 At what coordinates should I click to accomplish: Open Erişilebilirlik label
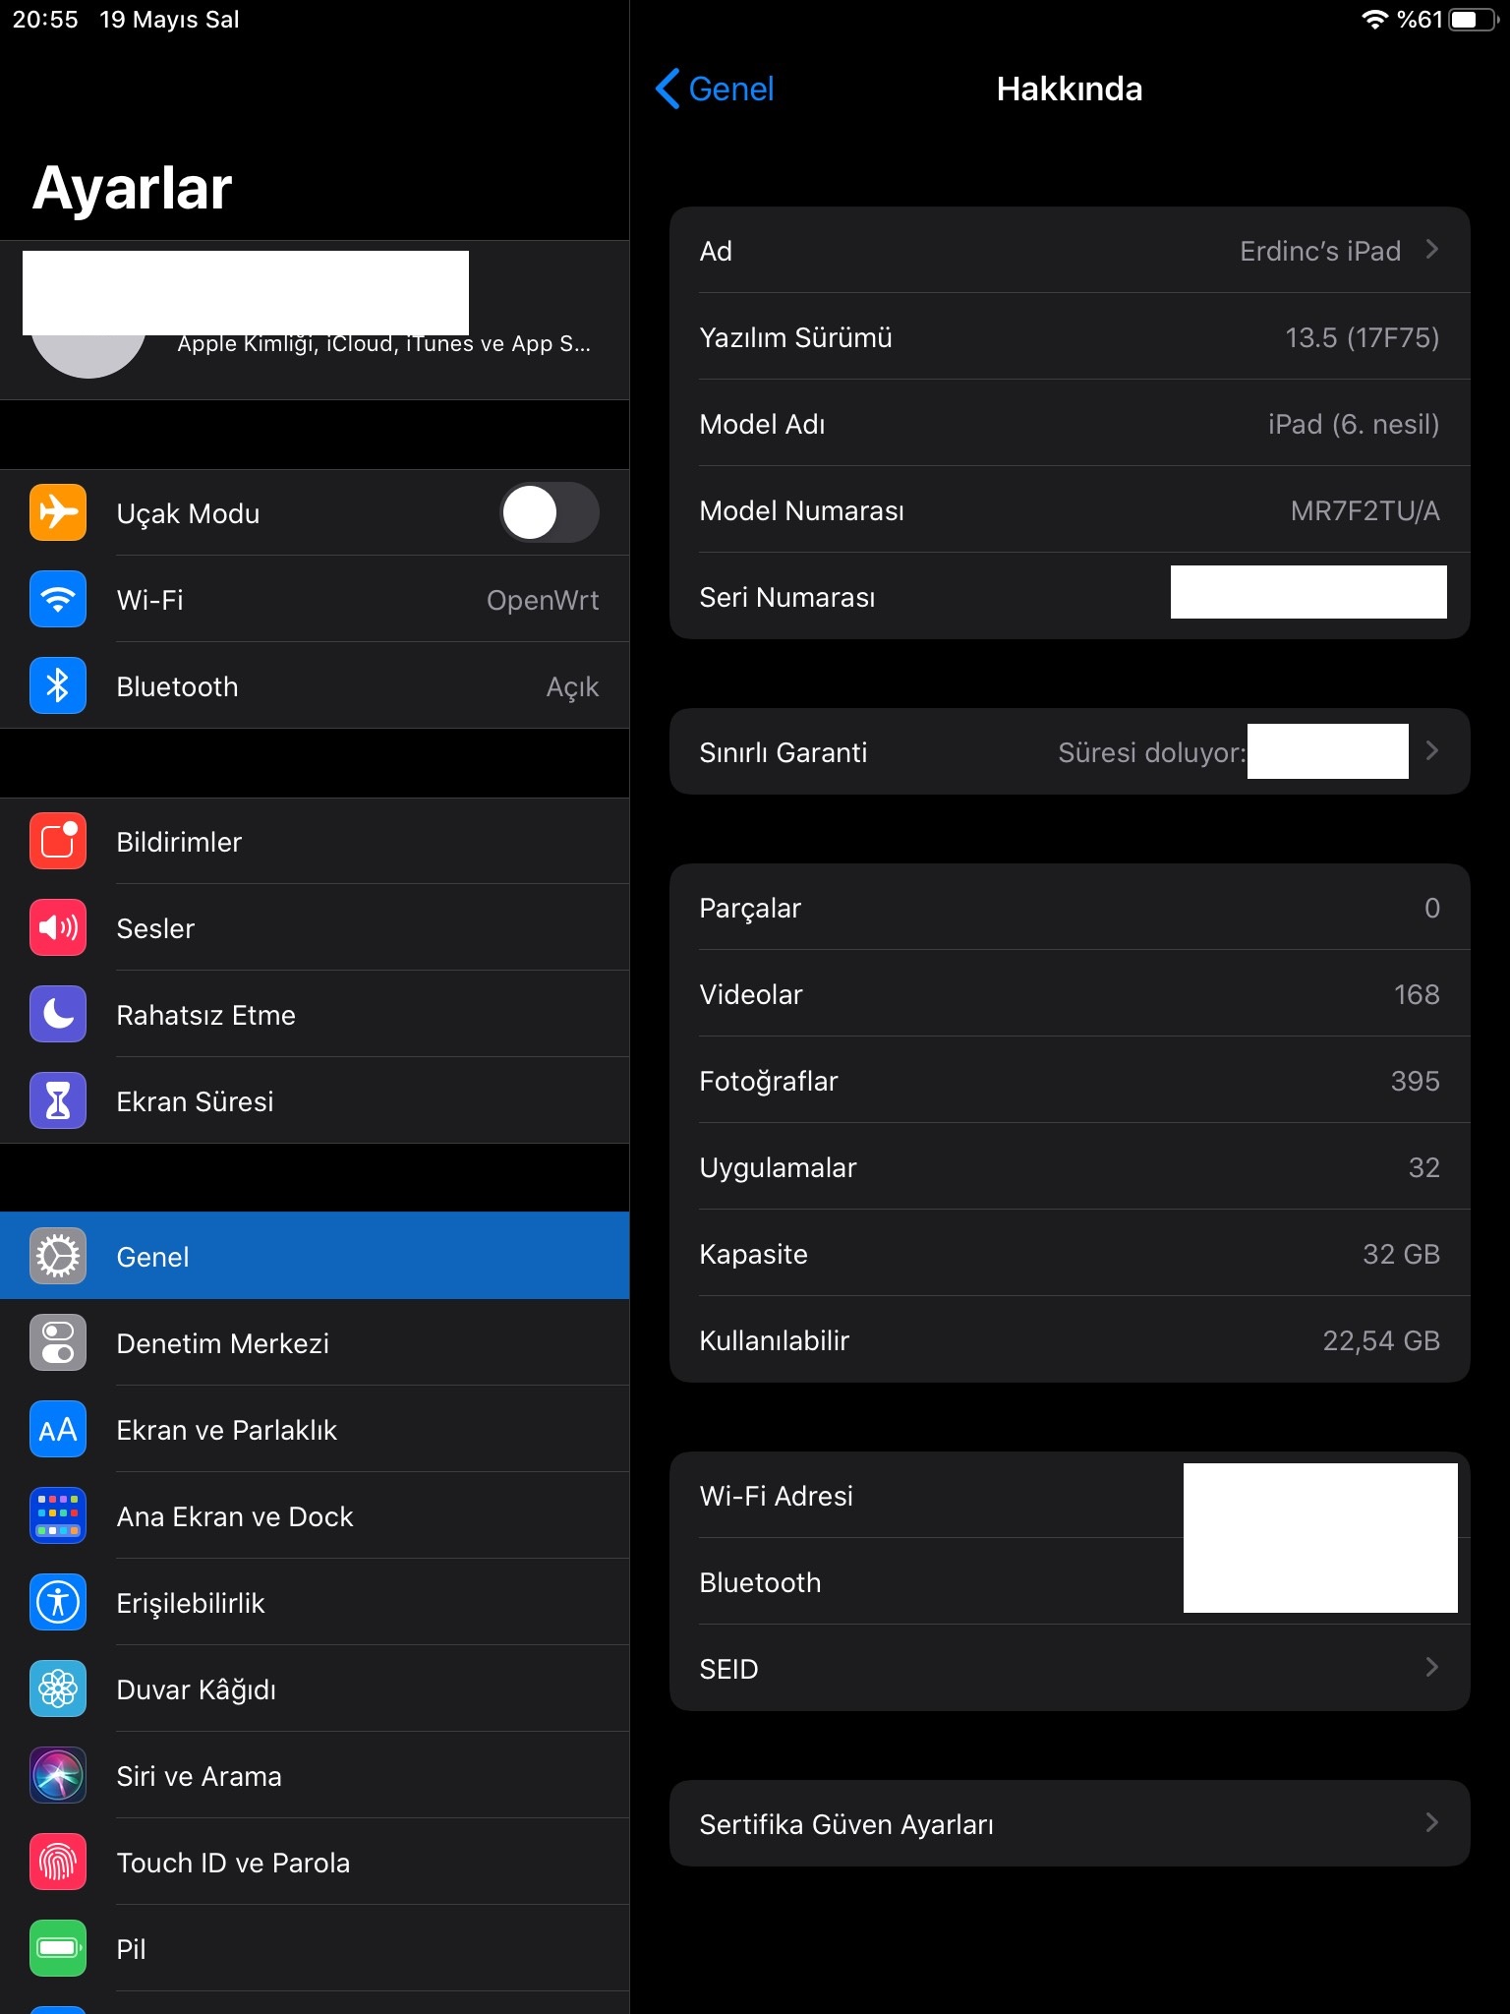point(190,1603)
